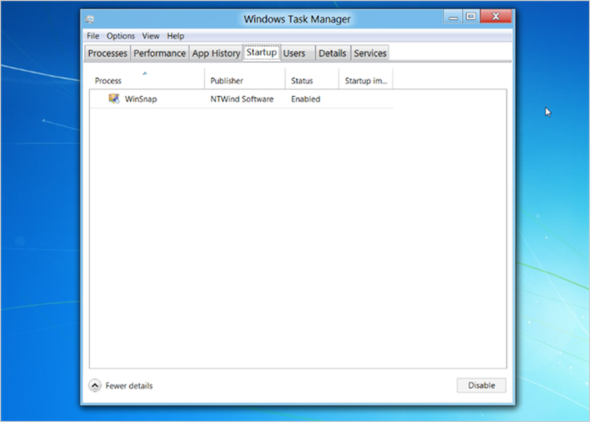Image resolution: width=590 pixels, height=422 pixels.
Task: Sort by the Startup impact column header
Action: pyautogui.click(x=366, y=79)
